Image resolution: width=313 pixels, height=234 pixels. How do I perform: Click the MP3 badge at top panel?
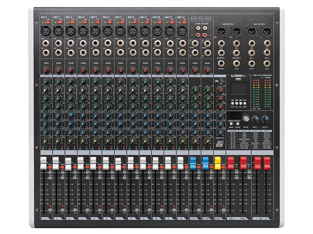pos(194,18)
